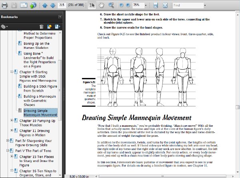Open Chapter 16 Ten Ways to Organize
The width and height of the screenshot is (240, 178).
(38, 173)
